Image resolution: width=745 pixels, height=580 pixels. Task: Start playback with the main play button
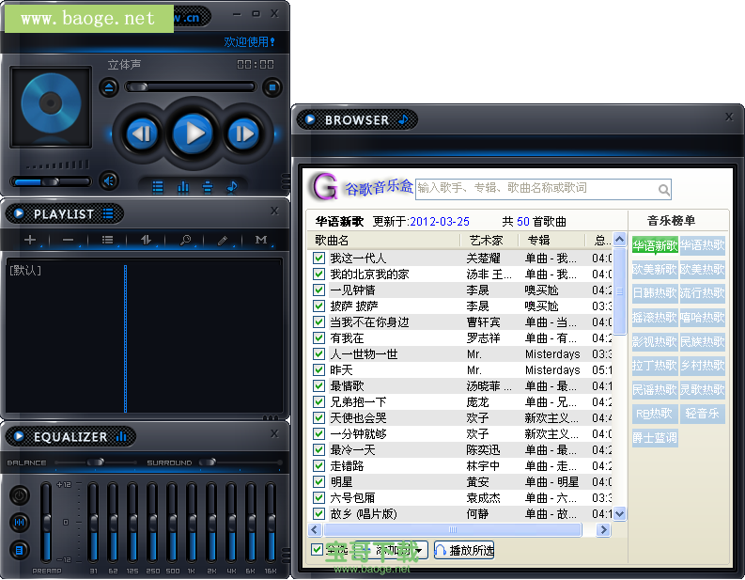[193, 133]
